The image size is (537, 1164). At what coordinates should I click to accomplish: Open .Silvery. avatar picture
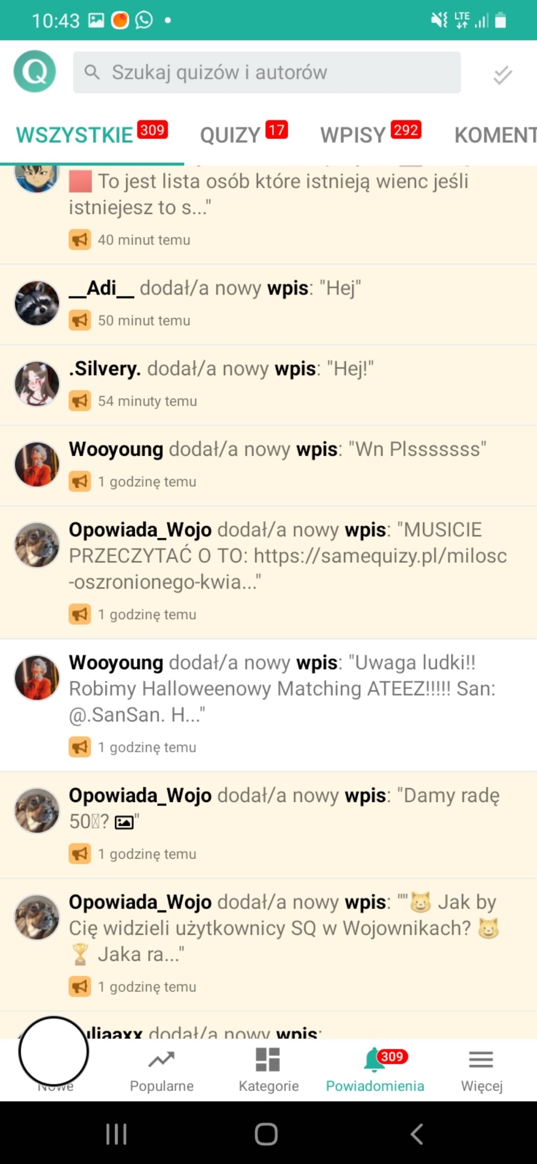pyautogui.click(x=37, y=384)
